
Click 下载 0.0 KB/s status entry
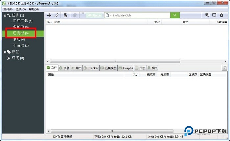click(113, 137)
